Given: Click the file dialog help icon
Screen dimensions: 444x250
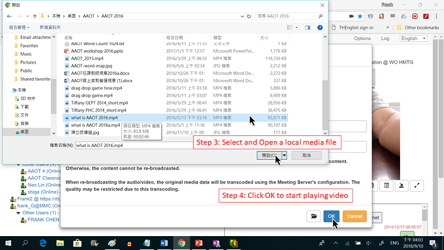Looking at the screenshot, I should point(320,27).
